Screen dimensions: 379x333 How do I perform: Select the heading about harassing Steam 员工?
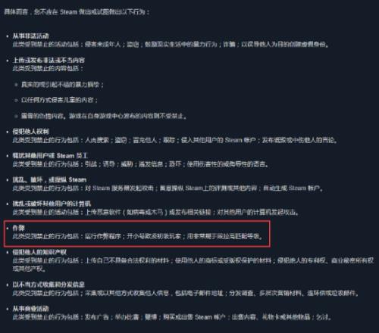[50, 156]
